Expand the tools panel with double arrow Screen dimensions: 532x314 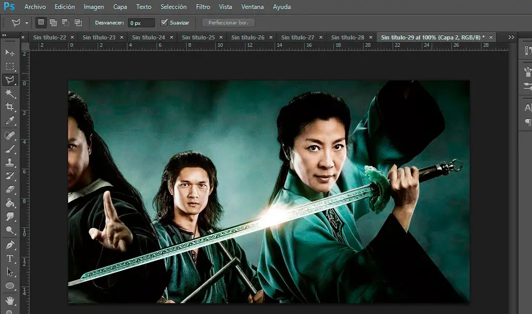pyautogui.click(x=4, y=35)
